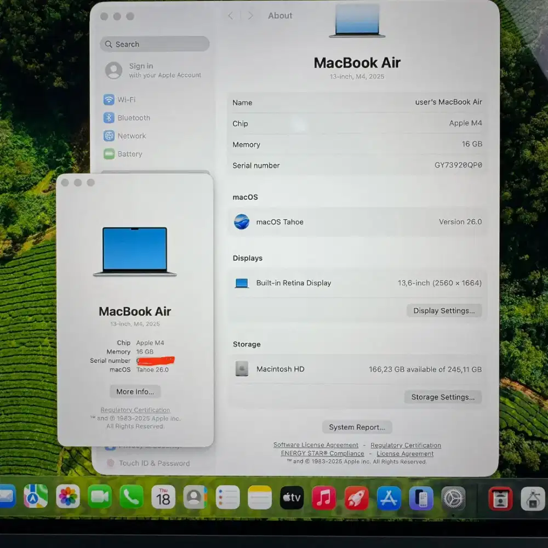Click the red rocket app icon in the Dock

[357, 498]
